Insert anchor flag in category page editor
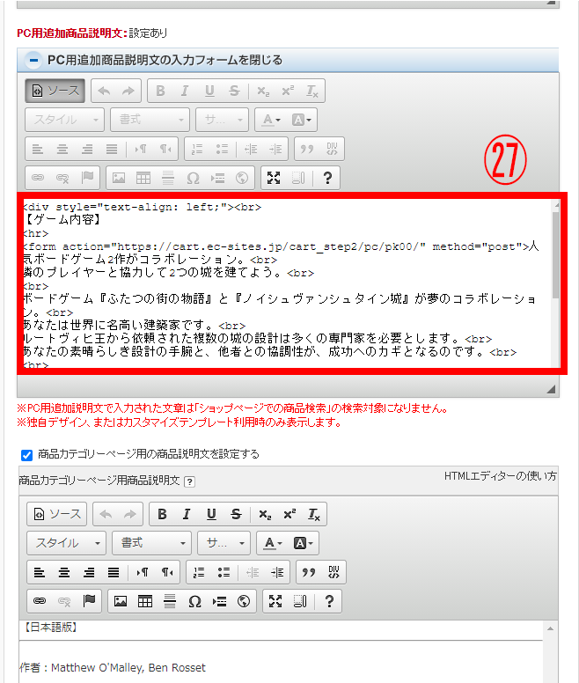Image resolution: width=579 pixels, height=683 pixels. 89,601
